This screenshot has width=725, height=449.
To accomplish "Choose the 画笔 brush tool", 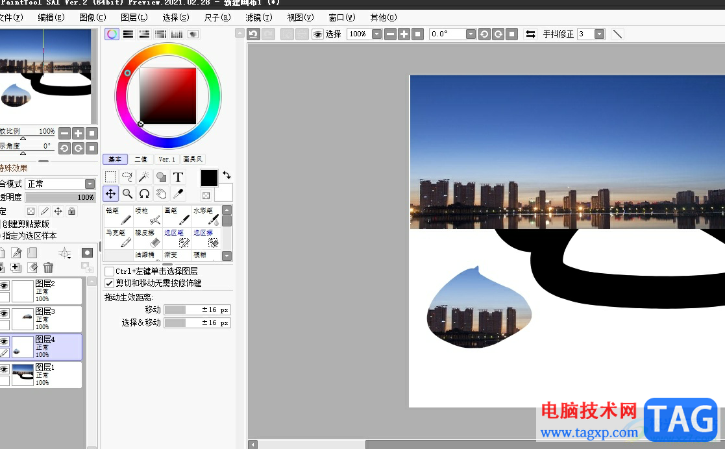I will point(177,216).
